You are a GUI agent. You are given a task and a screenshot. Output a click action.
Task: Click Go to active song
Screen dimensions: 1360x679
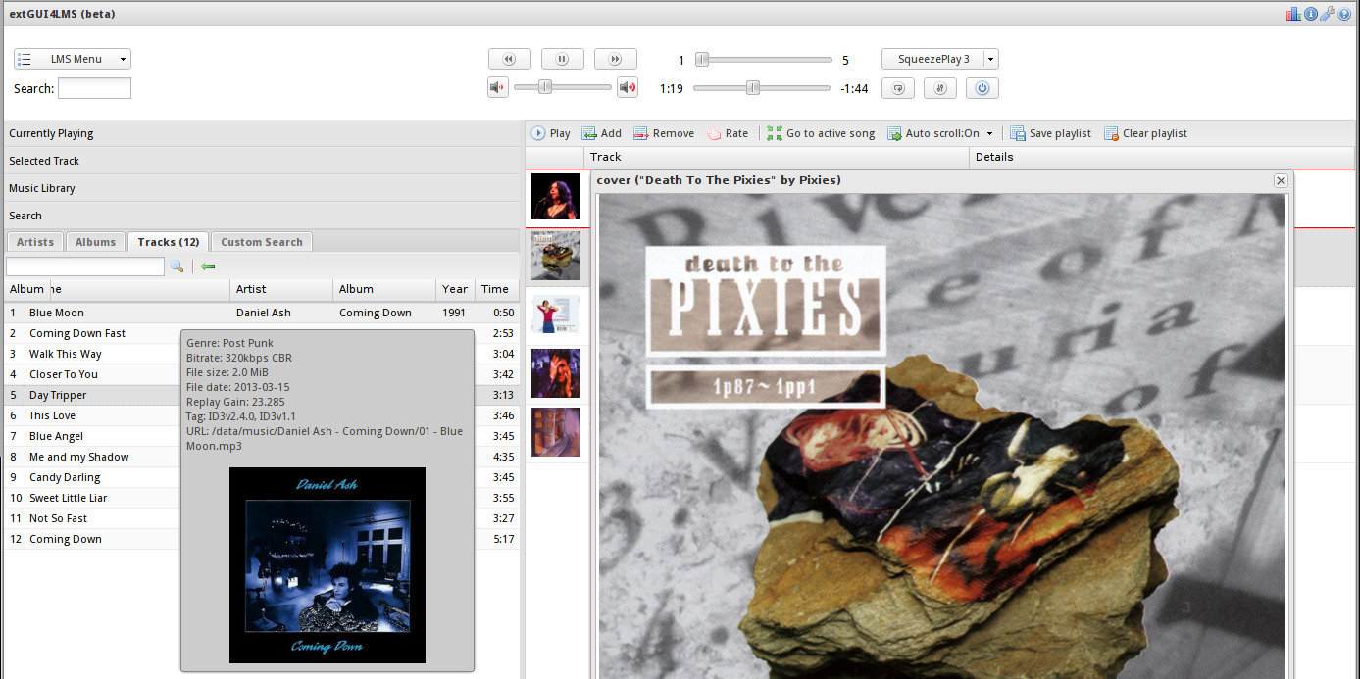821,133
